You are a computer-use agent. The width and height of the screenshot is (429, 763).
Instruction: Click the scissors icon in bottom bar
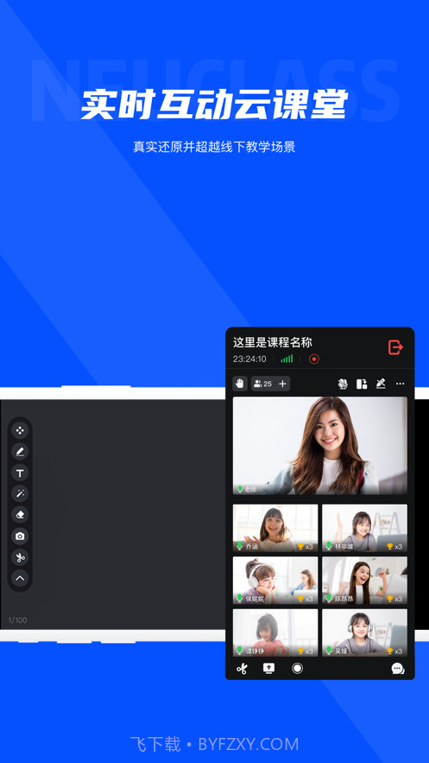[x=242, y=669]
